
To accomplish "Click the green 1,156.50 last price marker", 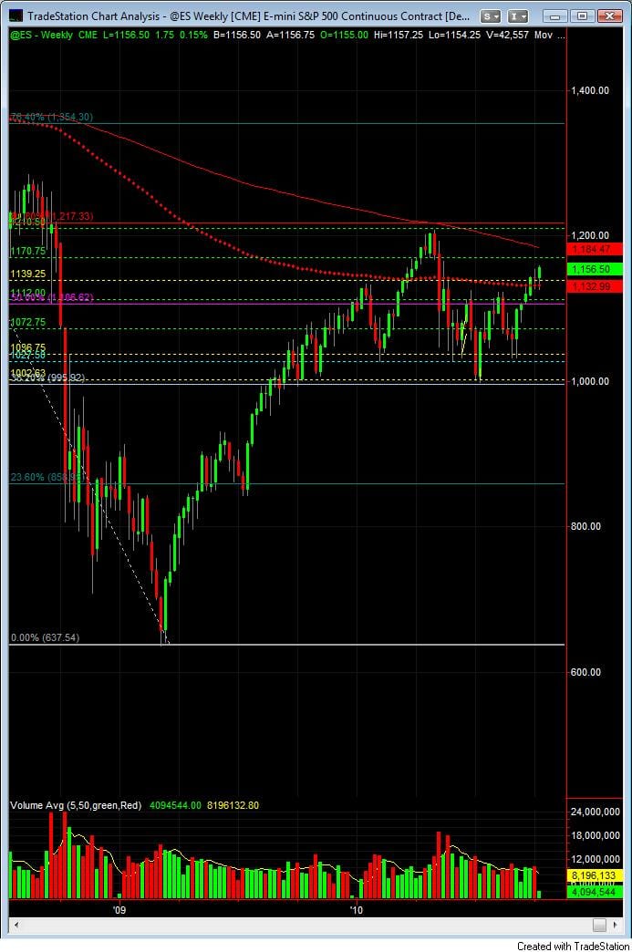I will tap(596, 270).
